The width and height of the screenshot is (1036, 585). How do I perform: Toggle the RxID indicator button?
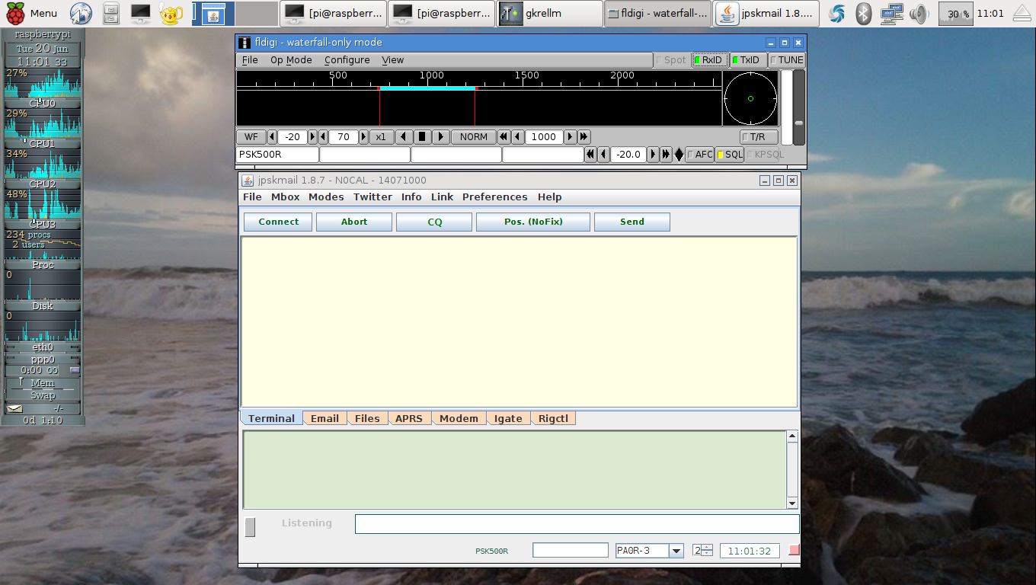pyautogui.click(x=708, y=60)
